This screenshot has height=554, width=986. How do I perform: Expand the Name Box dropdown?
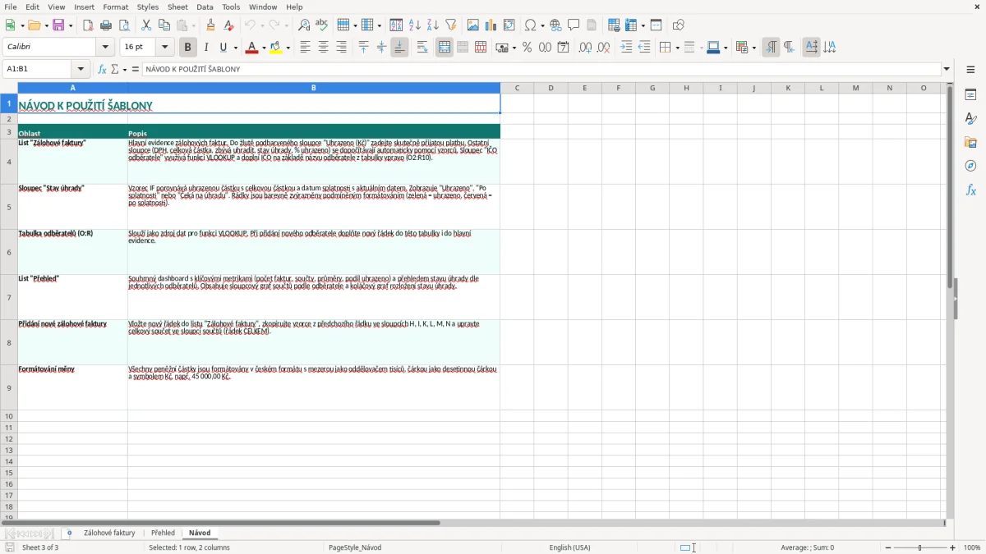click(81, 69)
